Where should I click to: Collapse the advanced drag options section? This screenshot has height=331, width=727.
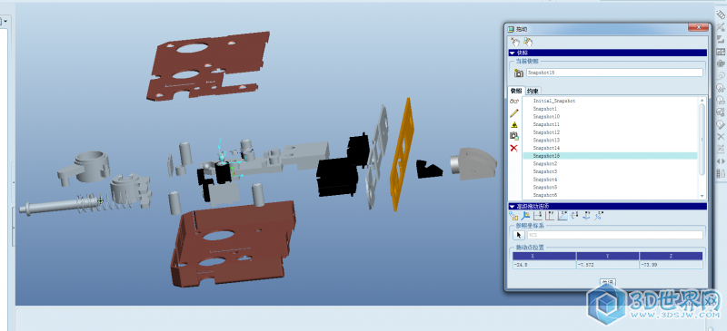click(x=513, y=206)
